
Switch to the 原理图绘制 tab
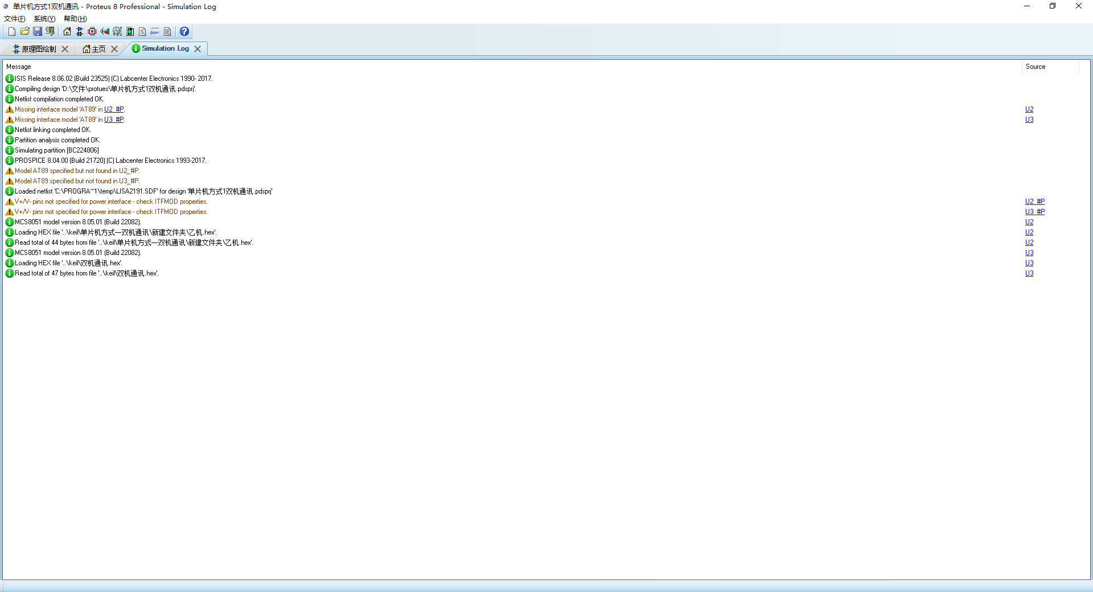(39, 49)
